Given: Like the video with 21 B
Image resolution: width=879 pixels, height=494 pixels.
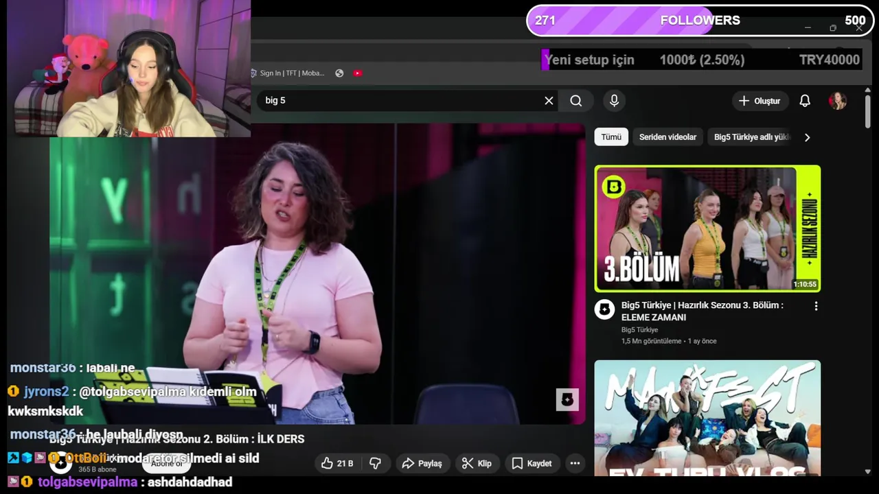Looking at the screenshot, I should coord(337,464).
